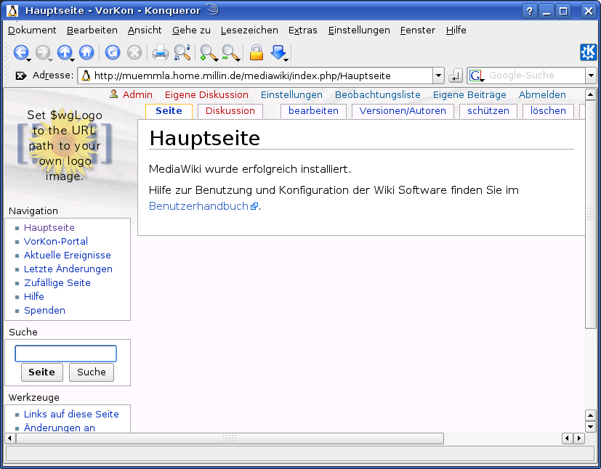Open the Eigene Beiträge link
This screenshot has height=469, width=601.
(x=469, y=94)
